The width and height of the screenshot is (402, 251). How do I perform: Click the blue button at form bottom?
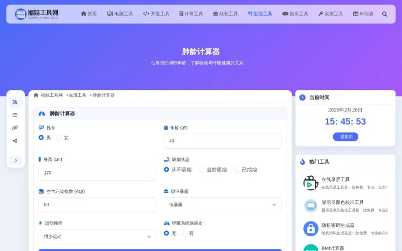160,250
